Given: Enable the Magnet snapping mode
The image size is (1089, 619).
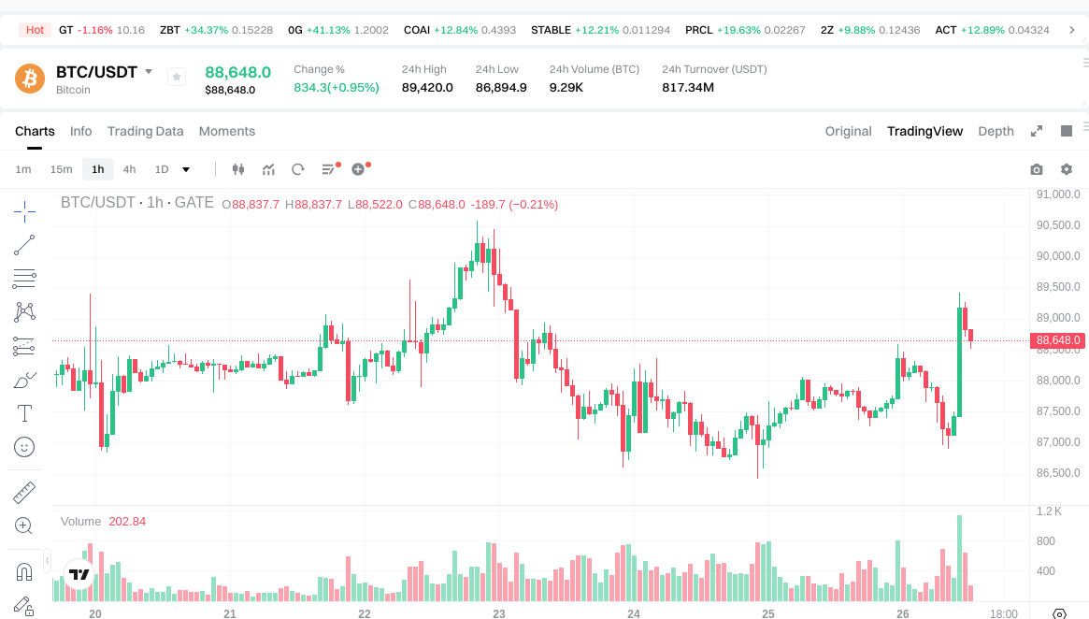Looking at the screenshot, I should click(x=23, y=570).
